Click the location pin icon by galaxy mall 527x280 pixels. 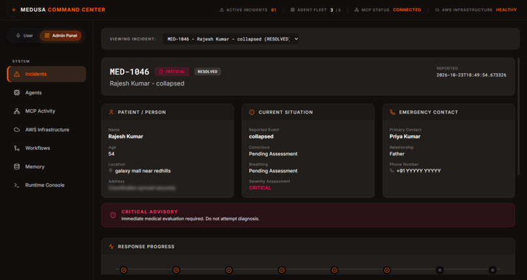pyautogui.click(x=110, y=171)
